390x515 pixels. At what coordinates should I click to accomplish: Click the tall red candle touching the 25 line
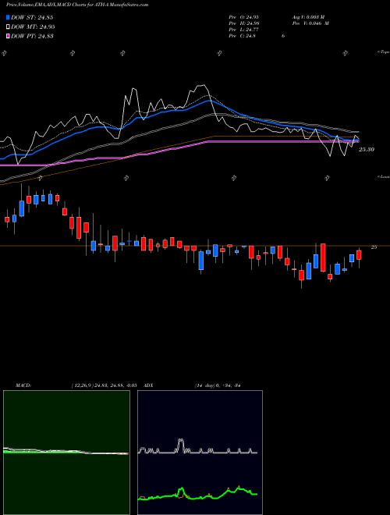323,257
